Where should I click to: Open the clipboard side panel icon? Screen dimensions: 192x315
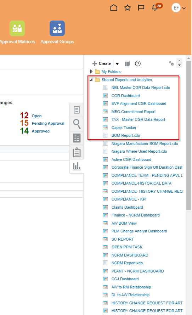[77, 152]
